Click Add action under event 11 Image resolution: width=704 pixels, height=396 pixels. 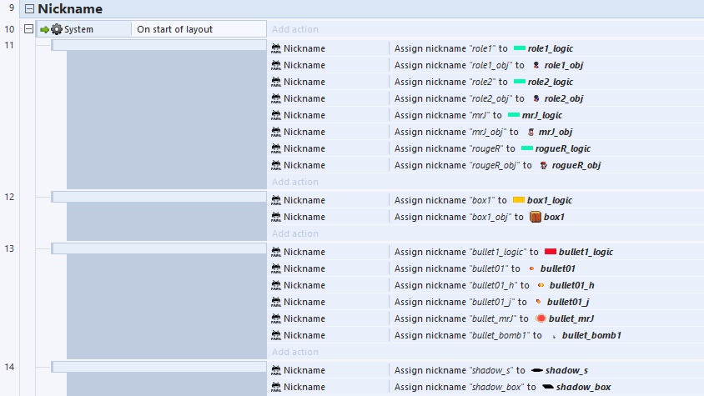(x=295, y=182)
